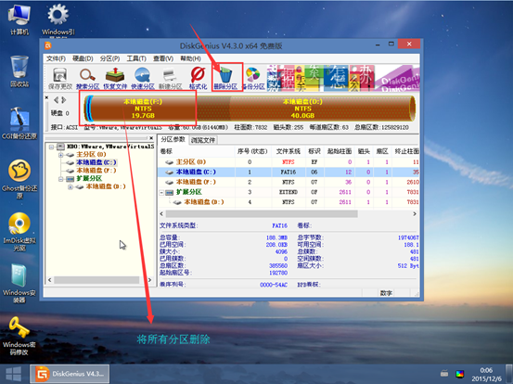Collapse the extended partition tree node
Image resolution: width=513 pixels, height=384 pixels.
coord(61,179)
